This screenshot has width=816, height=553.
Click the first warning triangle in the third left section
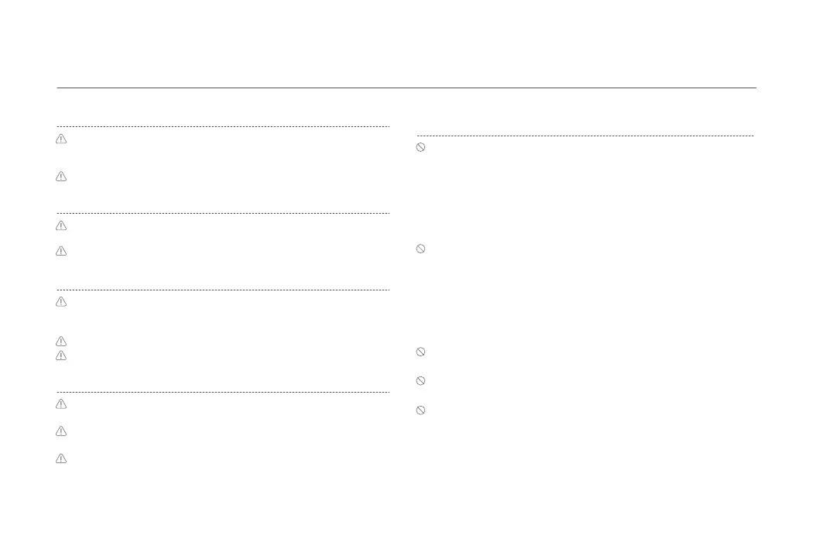tap(61, 302)
